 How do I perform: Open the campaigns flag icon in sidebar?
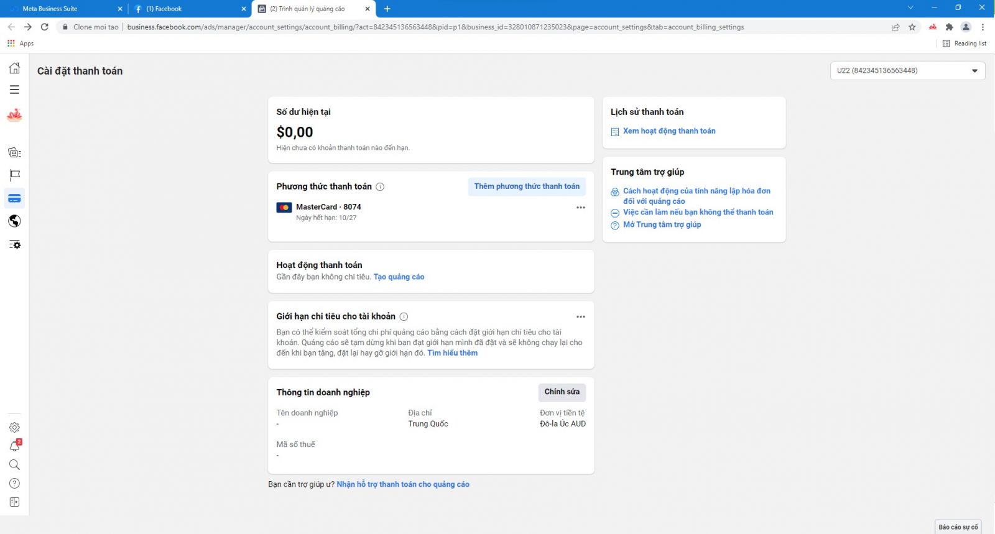click(x=14, y=175)
